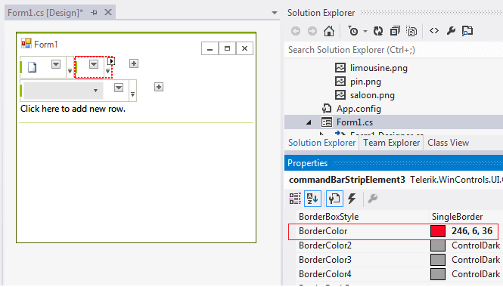Click the Back arrow in Solution Explorer
503x287 pixels.
point(296,31)
